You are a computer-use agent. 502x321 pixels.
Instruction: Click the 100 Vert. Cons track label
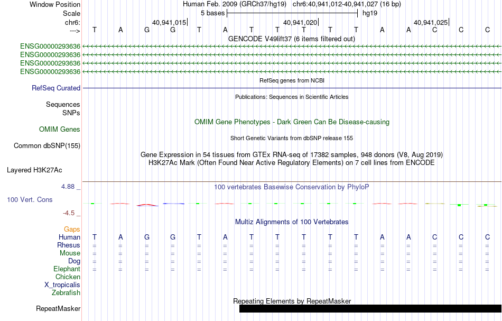click(30, 199)
